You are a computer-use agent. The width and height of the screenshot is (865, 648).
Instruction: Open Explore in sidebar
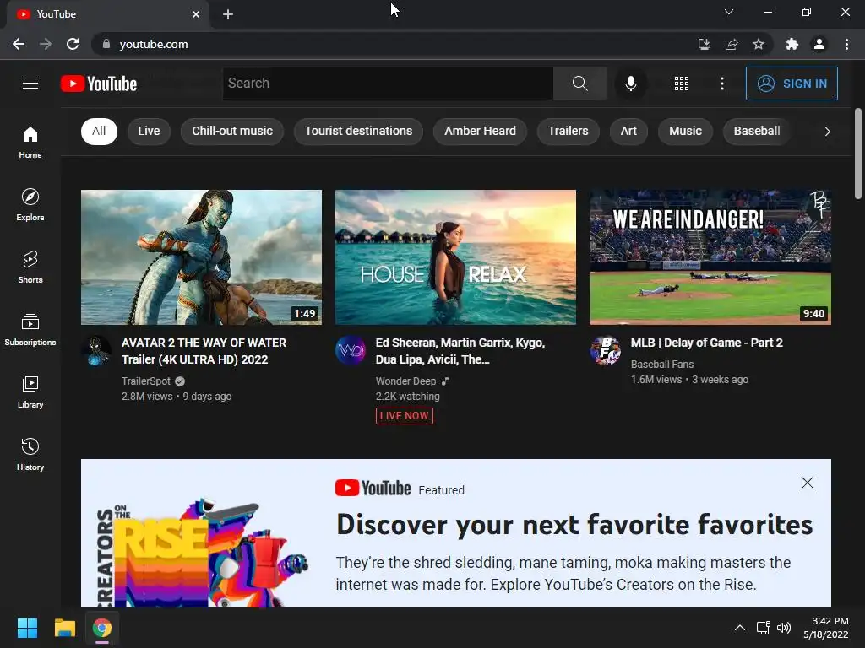(x=30, y=204)
